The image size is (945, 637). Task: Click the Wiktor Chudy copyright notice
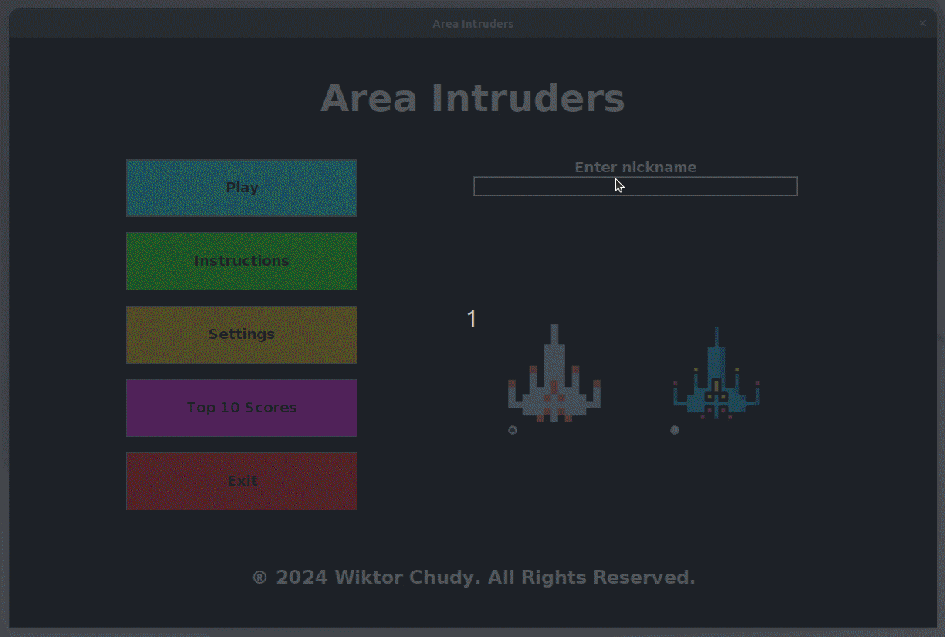[474, 578]
